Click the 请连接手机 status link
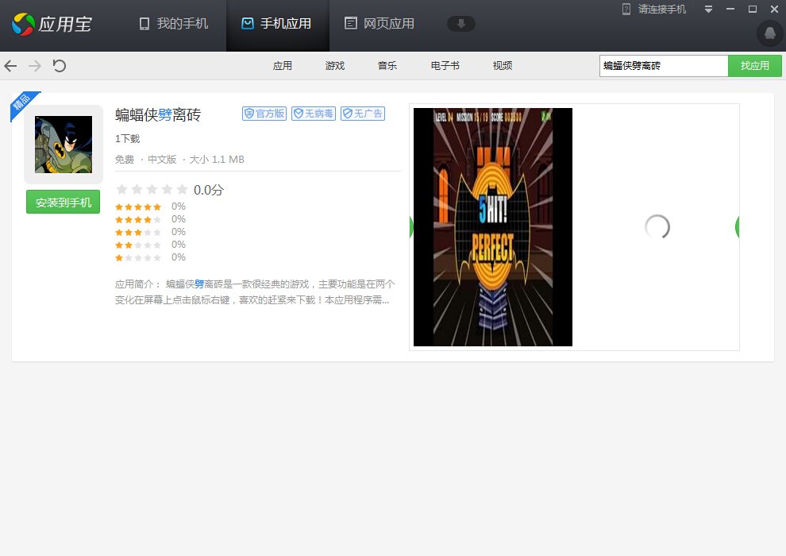Image resolution: width=786 pixels, height=556 pixels. [654, 9]
